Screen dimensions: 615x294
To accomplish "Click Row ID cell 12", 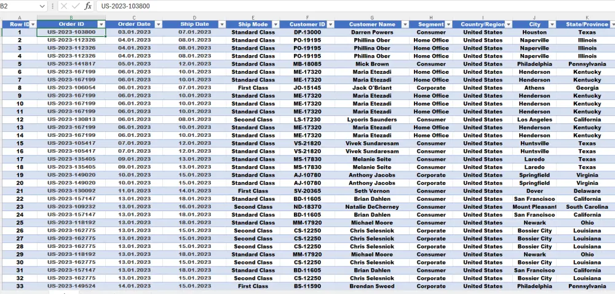I will [x=20, y=120].
